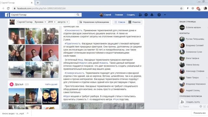Open friend thumbnail Олександр Сиз
Image resolution: width=208 pixels, height=117 pixels.
click(x=17, y=96)
